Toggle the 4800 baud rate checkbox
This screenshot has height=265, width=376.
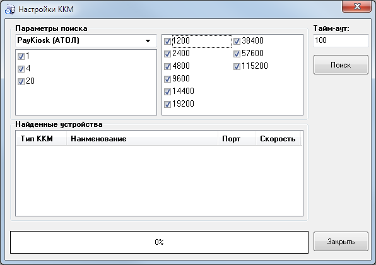[x=167, y=66]
